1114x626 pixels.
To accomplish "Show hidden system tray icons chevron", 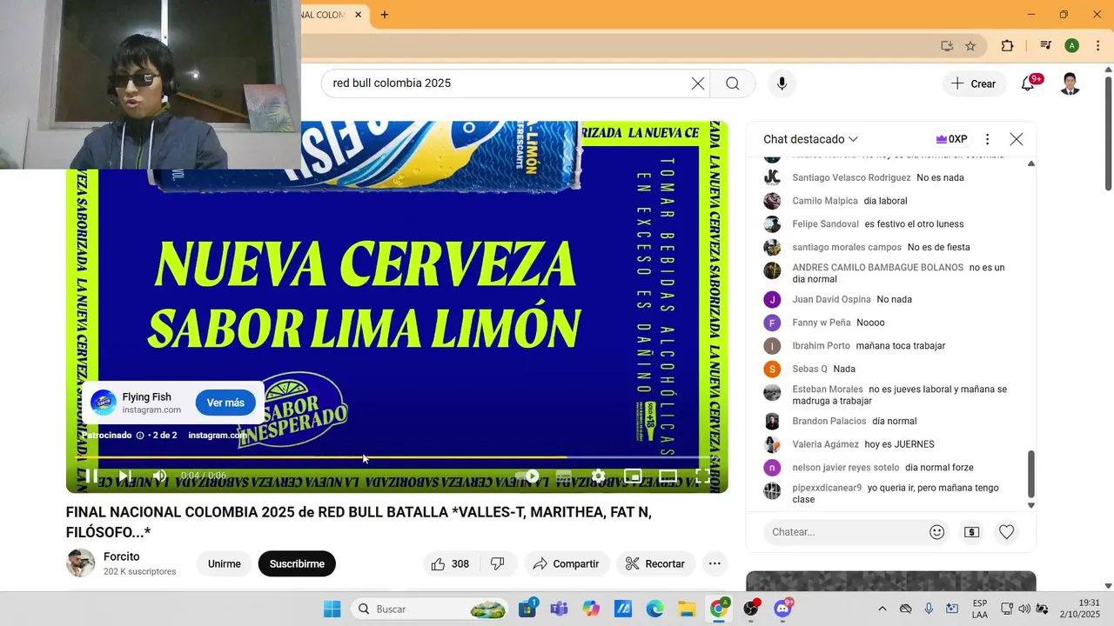I will [882, 609].
